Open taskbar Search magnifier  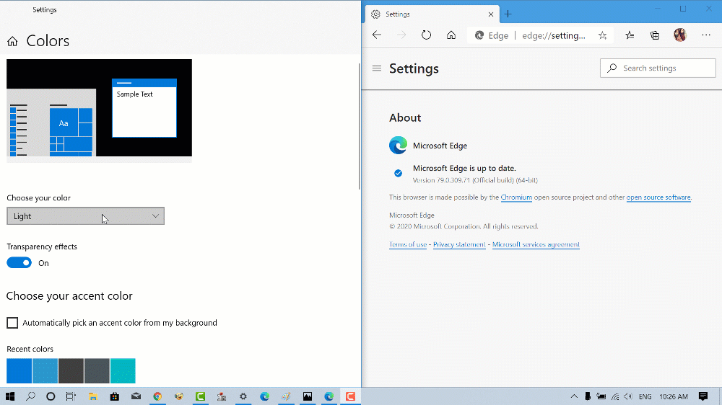point(30,396)
